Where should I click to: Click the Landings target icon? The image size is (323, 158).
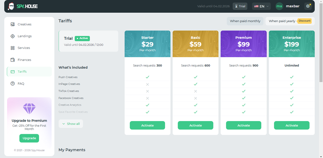pyautogui.click(x=13, y=36)
